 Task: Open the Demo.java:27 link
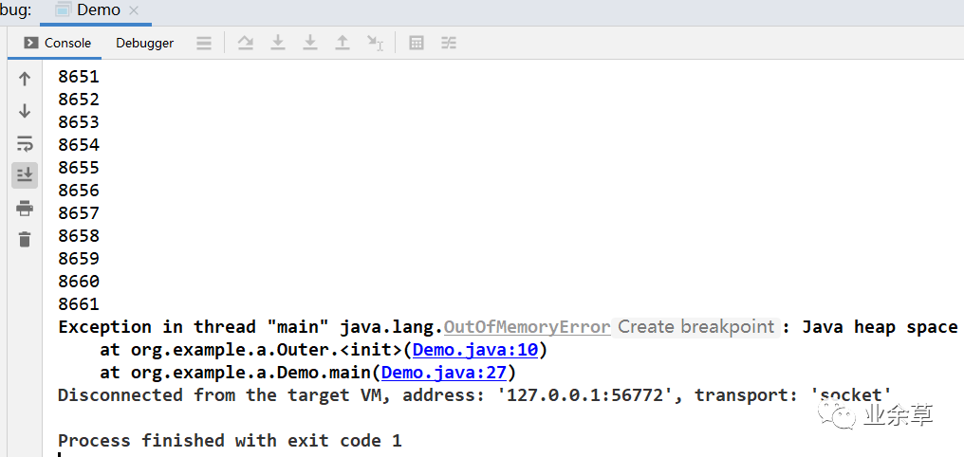pos(444,373)
